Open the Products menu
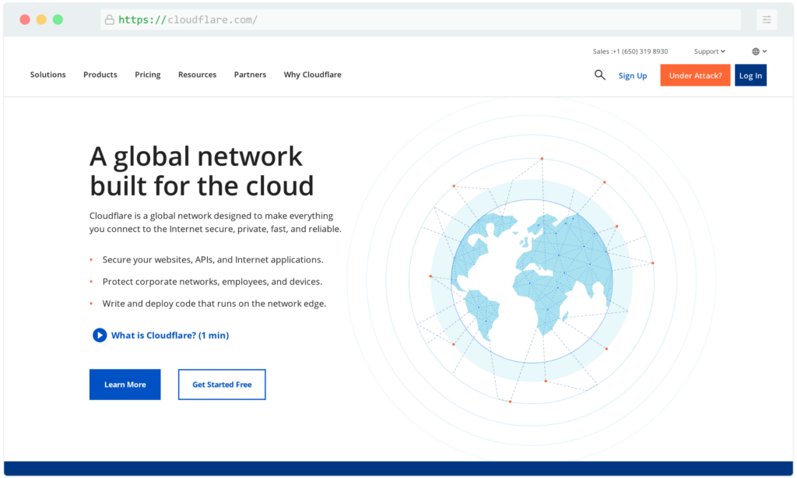 click(x=100, y=75)
